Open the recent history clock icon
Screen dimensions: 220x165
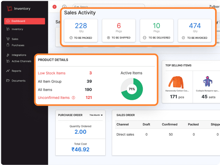pyautogui.click(x=64, y=7)
